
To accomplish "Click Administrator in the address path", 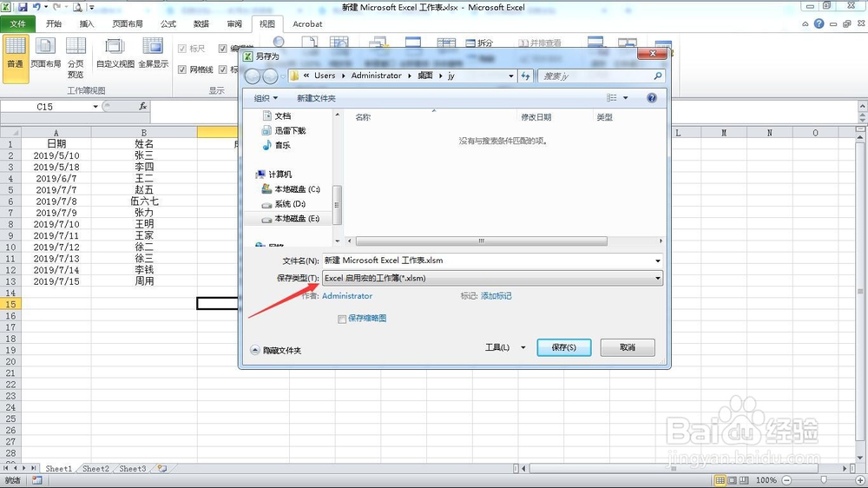I will pyautogui.click(x=377, y=76).
